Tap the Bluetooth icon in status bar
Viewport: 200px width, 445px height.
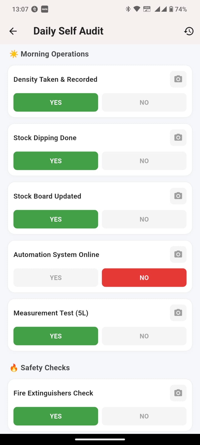click(128, 9)
